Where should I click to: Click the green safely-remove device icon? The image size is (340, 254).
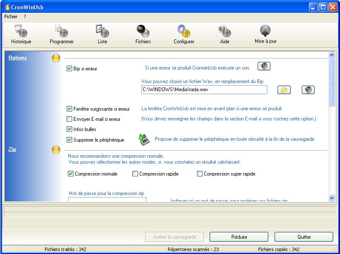tap(144, 140)
